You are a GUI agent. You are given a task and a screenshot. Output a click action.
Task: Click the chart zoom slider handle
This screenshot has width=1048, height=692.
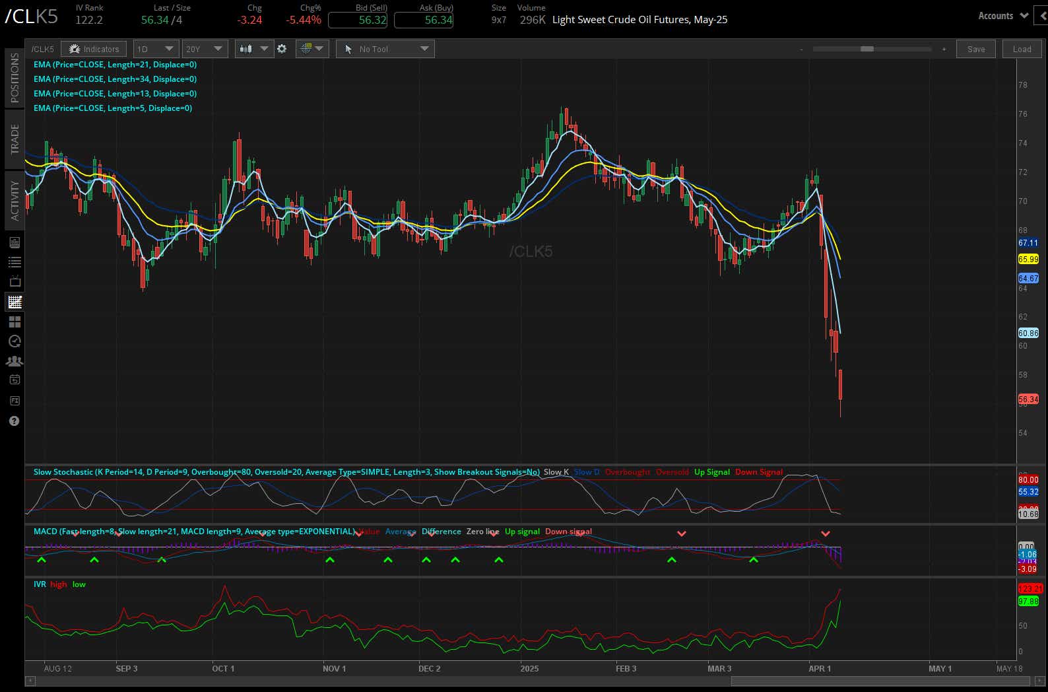point(867,49)
